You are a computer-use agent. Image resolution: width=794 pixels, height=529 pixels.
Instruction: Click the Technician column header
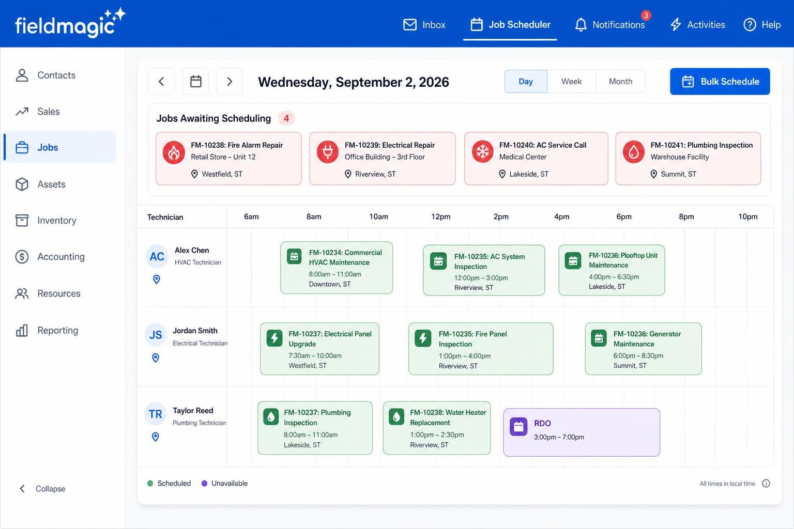[165, 217]
